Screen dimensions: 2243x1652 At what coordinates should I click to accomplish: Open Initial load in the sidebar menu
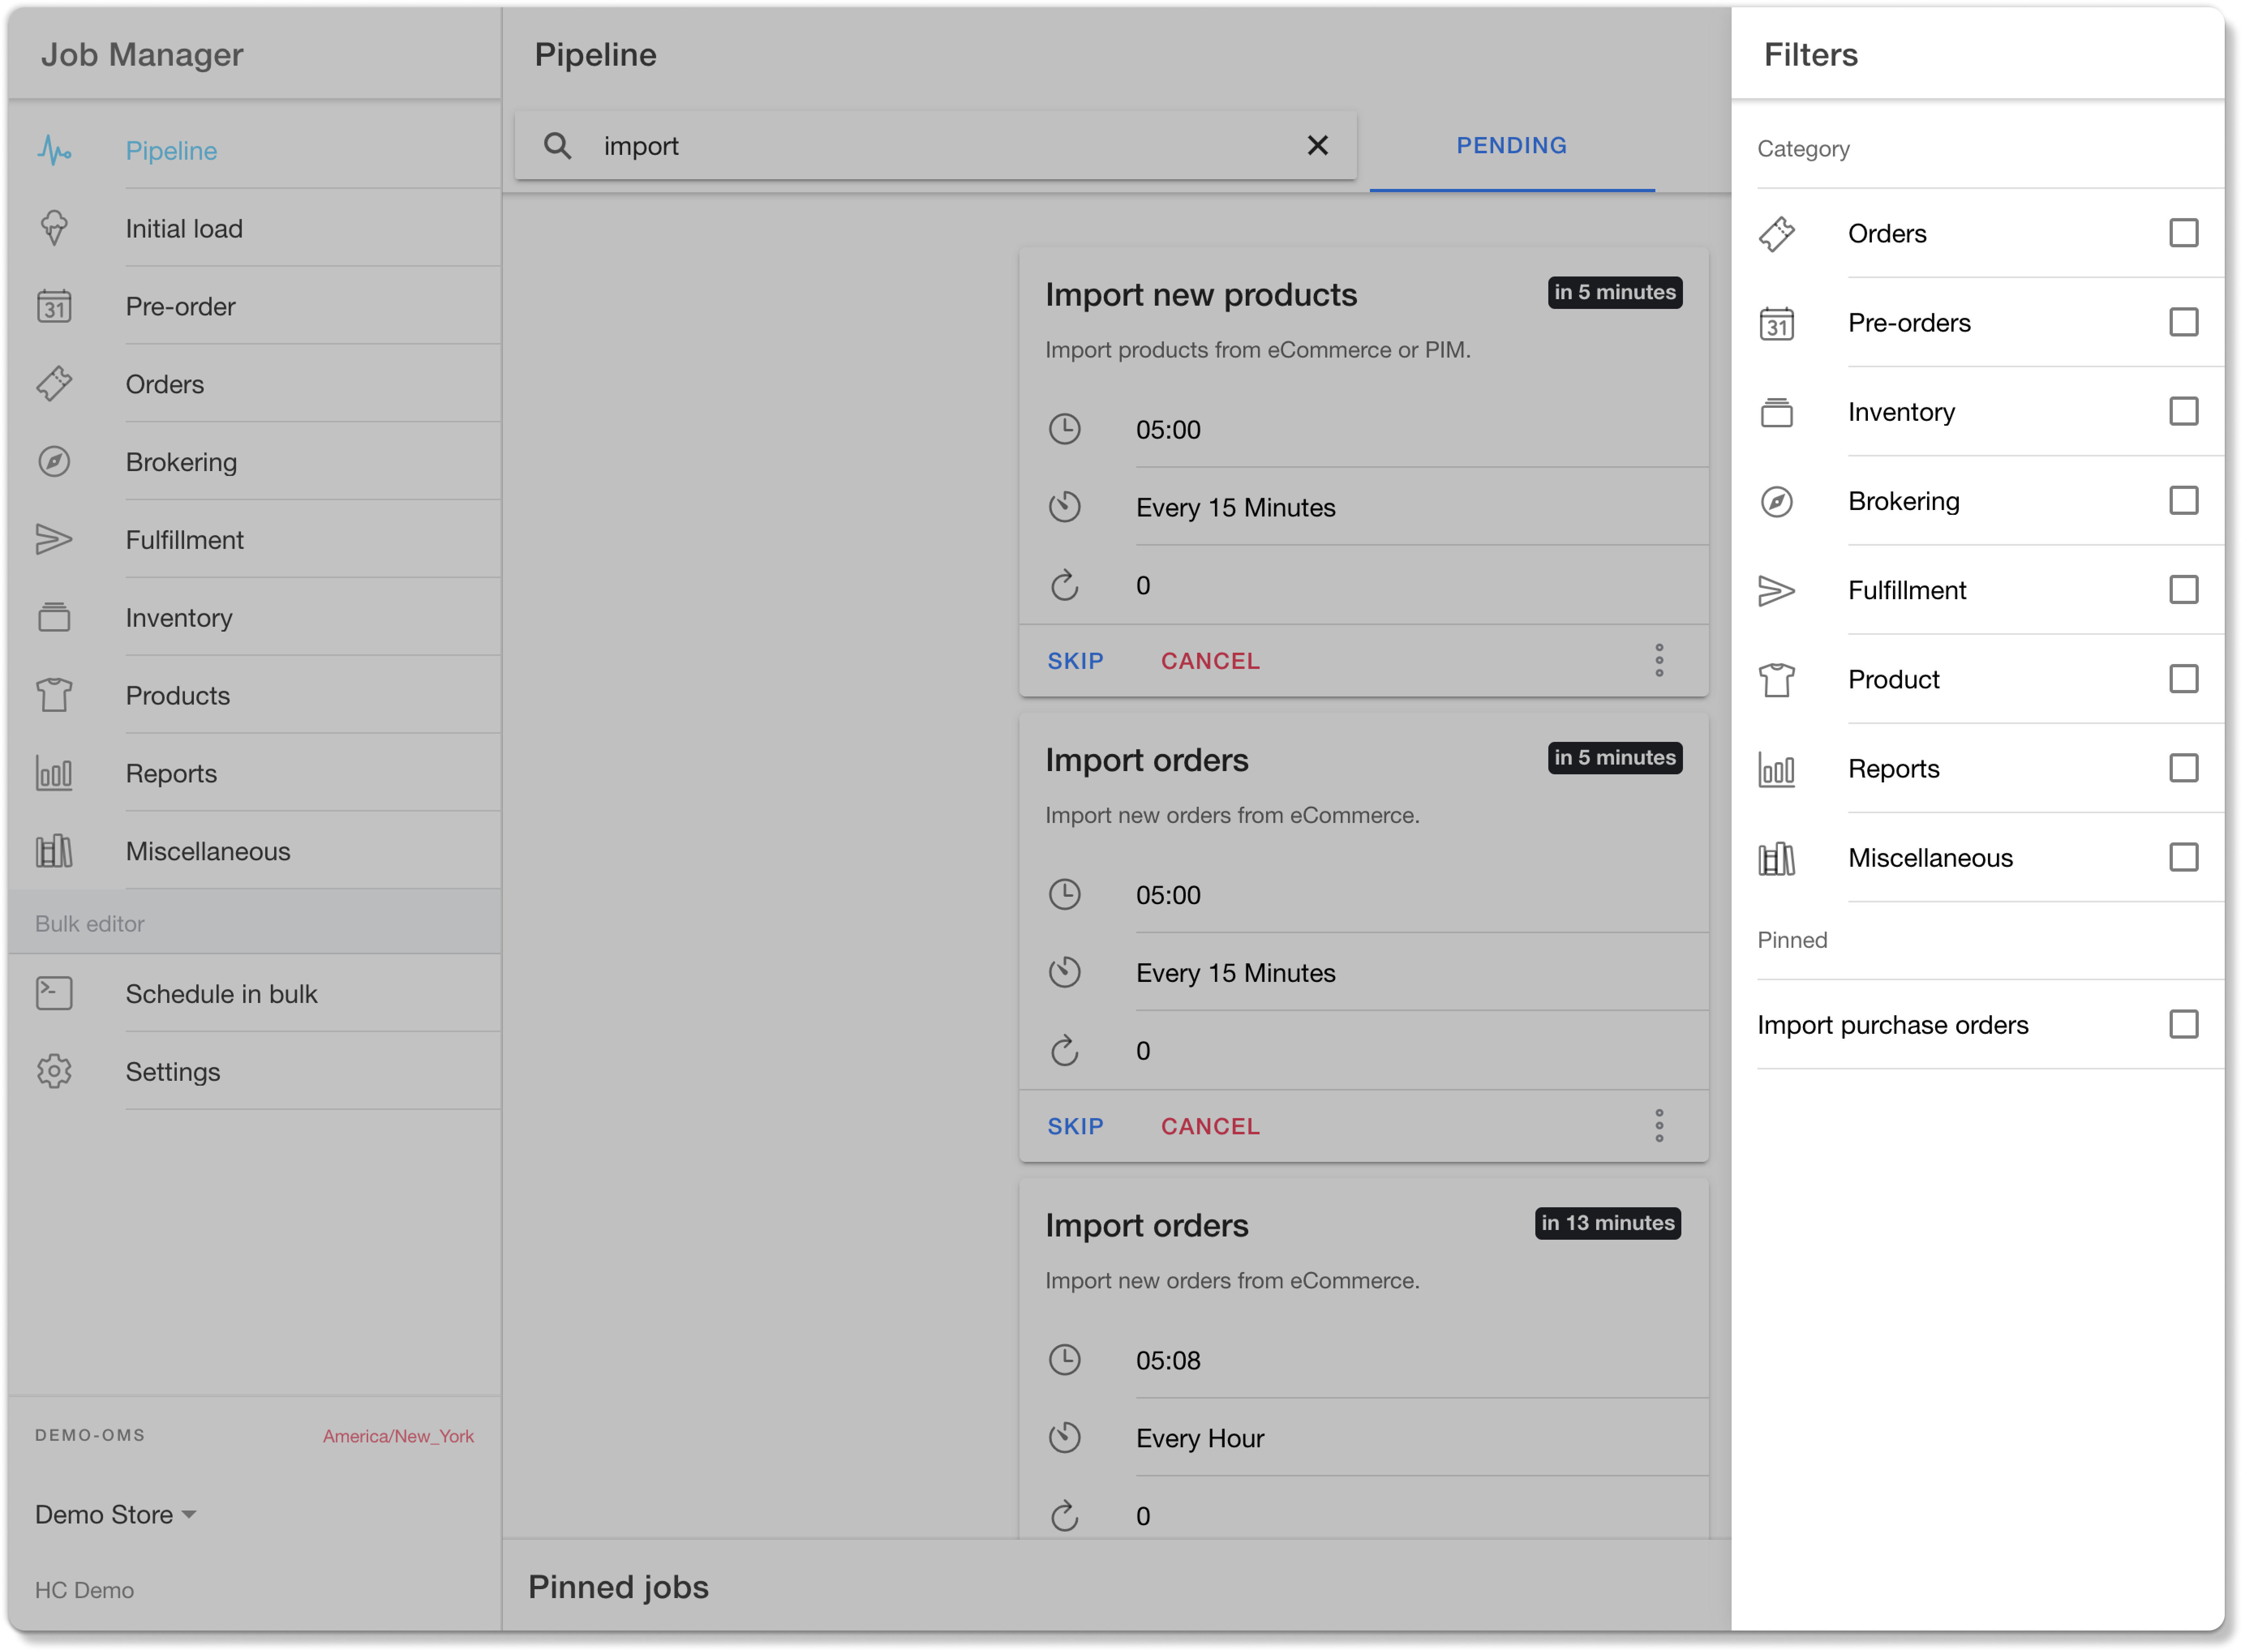click(x=184, y=229)
